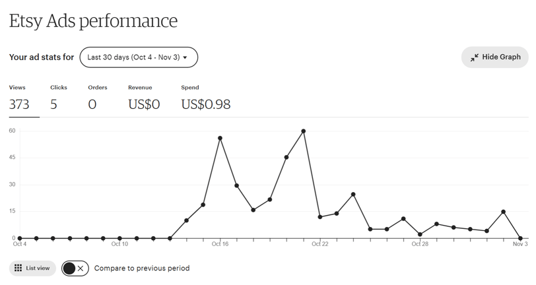The image size is (536, 285).
Task: Click the Oct 16 peak data point
Action: 220,138
